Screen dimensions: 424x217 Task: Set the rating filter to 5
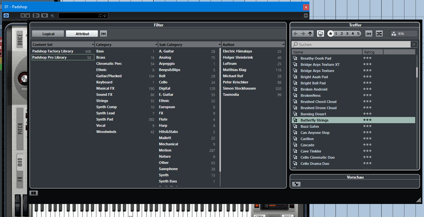click(358, 34)
